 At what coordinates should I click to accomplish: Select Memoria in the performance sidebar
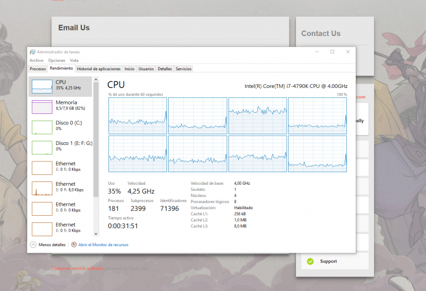pos(60,107)
